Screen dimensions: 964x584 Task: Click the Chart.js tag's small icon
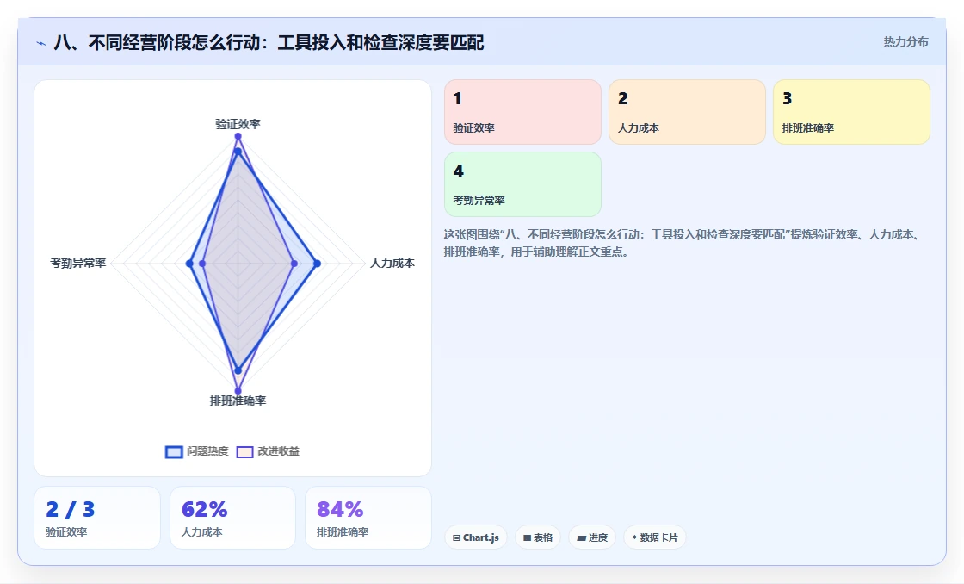click(456, 537)
